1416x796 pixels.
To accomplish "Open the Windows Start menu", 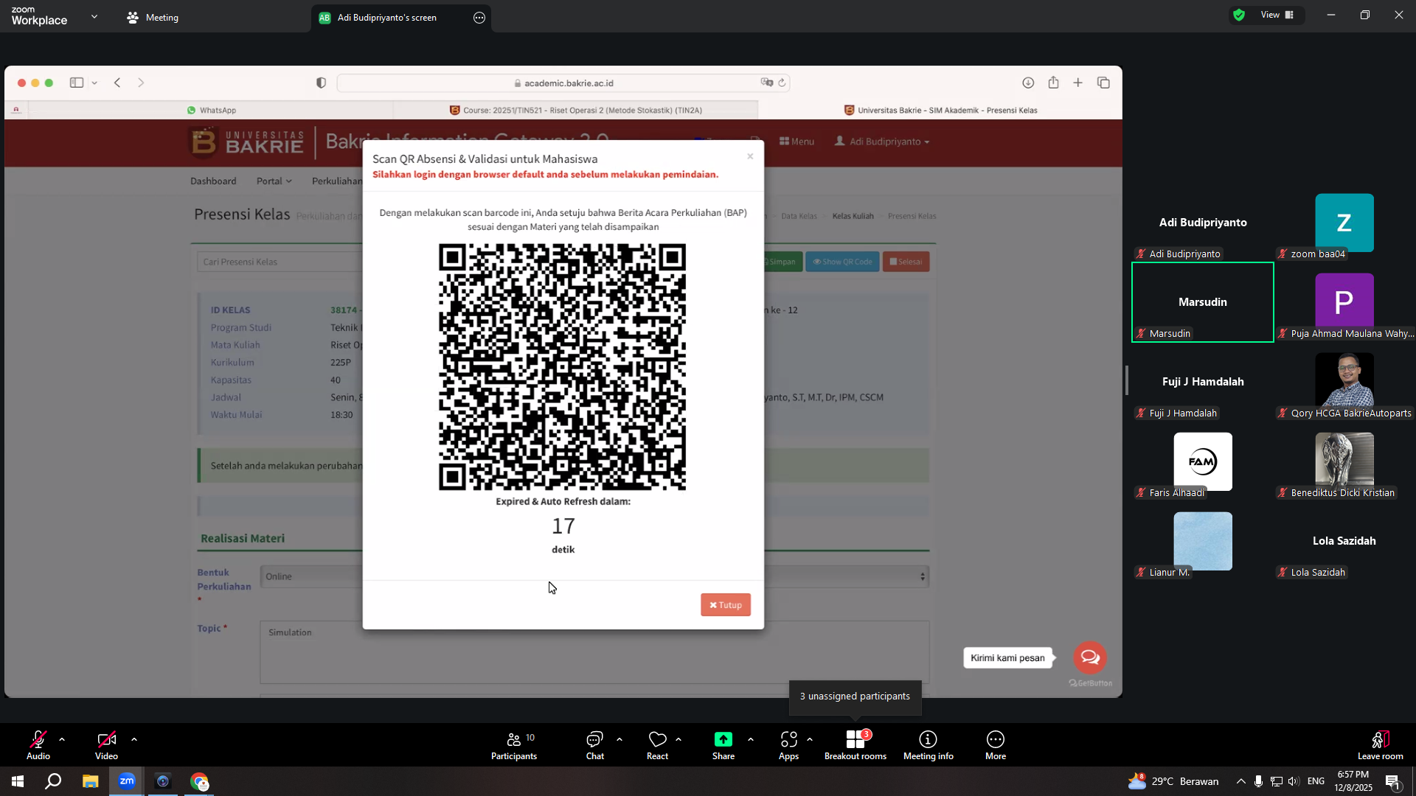I will [18, 781].
